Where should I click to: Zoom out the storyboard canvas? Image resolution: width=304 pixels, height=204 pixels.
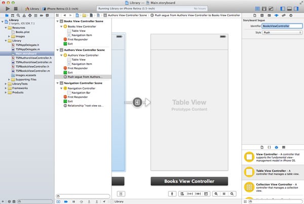pyautogui.click(x=216, y=194)
